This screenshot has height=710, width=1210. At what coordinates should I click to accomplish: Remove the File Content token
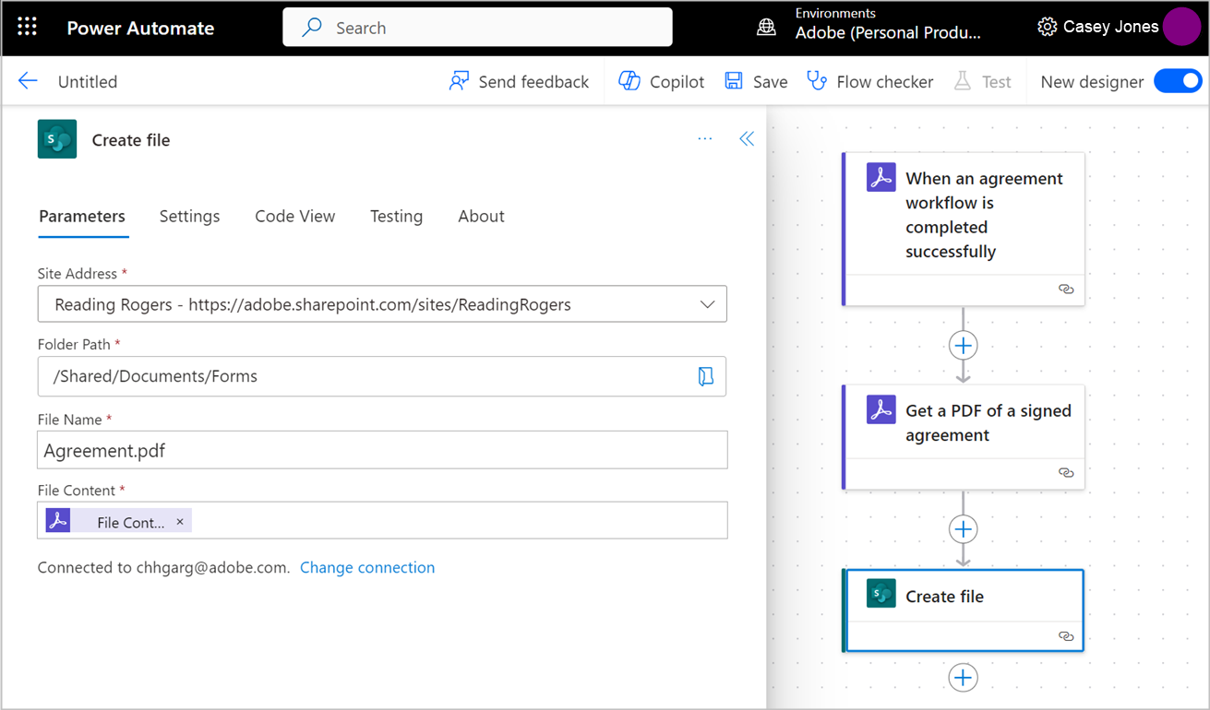[x=180, y=522]
